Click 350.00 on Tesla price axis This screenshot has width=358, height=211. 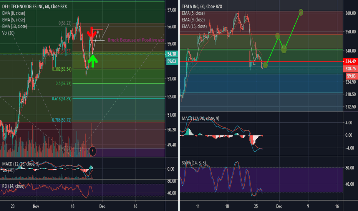tap(350, 32)
